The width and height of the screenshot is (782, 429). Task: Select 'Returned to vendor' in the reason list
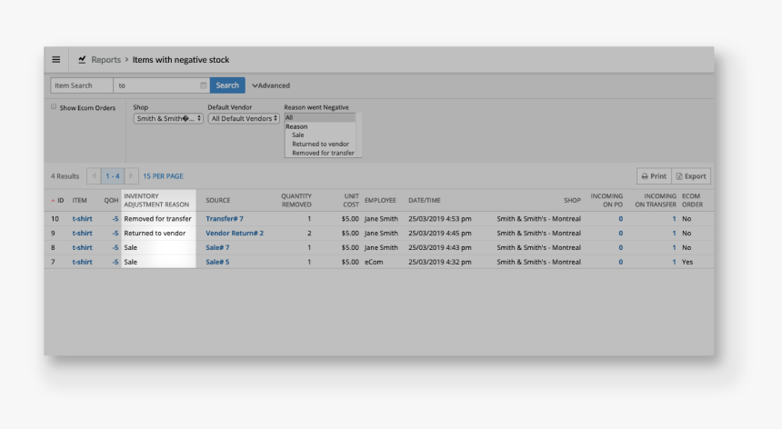(x=320, y=144)
